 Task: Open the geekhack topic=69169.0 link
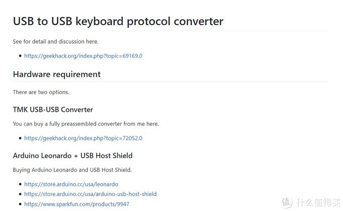pyautogui.click(x=83, y=56)
